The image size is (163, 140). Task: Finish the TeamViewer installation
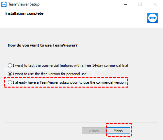(x=119, y=131)
